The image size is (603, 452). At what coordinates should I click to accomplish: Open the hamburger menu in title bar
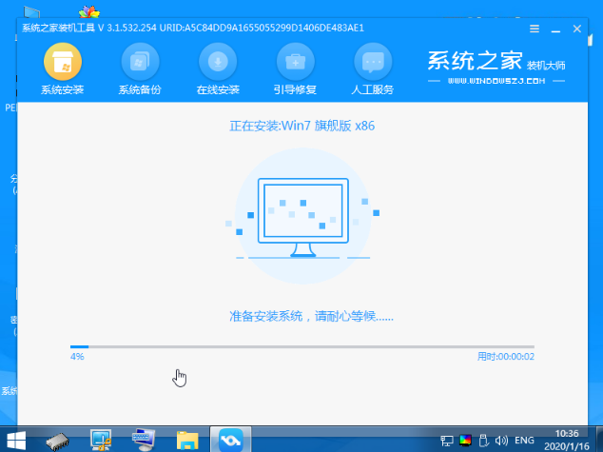[535, 29]
